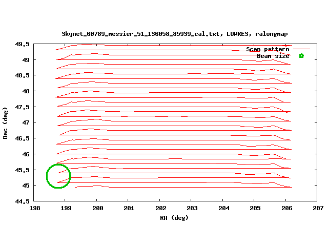Click the y-axis tick label 44.5
This screenshot has height=246, width=328.
tap(23, 201)
